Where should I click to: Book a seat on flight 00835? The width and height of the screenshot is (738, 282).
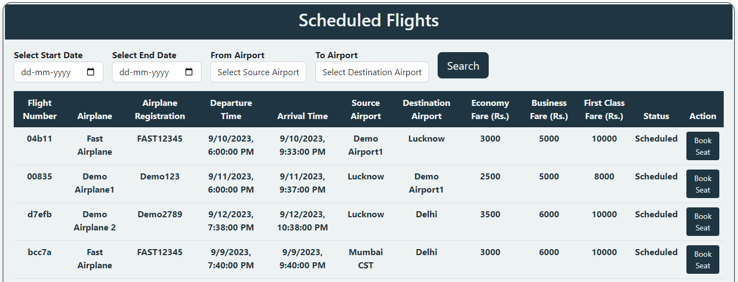point(702,184)
